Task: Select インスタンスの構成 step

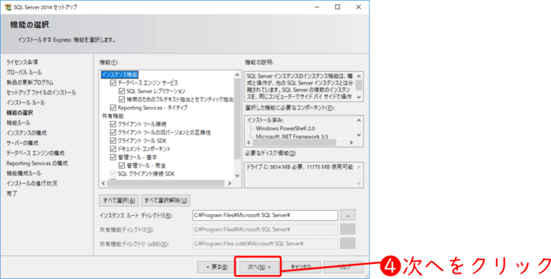Action: coord(27,133)
